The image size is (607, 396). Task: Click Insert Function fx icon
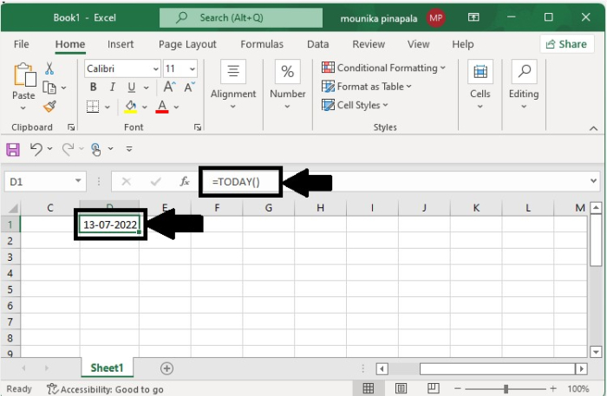pyautogui.click(x=185, y=181)
